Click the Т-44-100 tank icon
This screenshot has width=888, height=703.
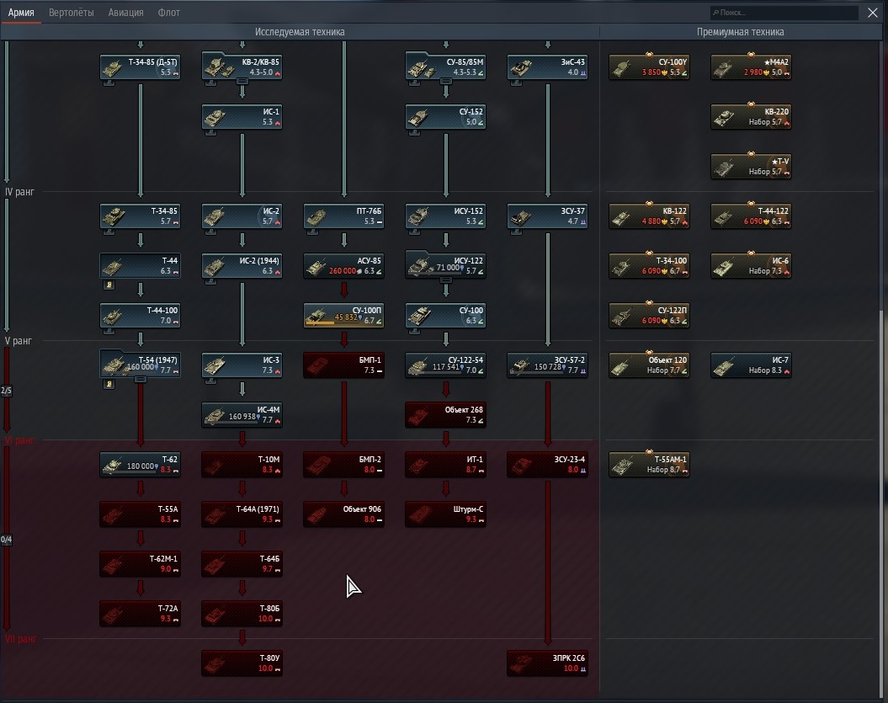pos(112,316)
